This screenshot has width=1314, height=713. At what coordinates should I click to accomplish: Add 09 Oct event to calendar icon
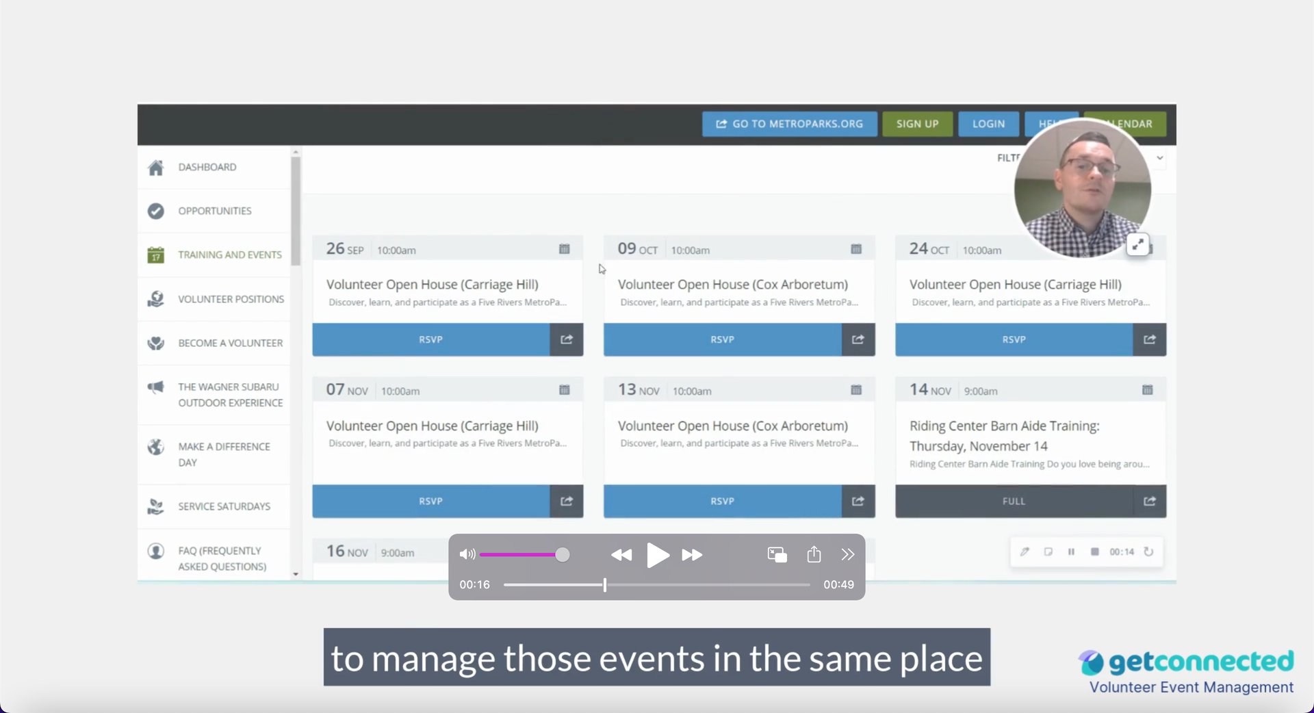[x=855, y=249]
